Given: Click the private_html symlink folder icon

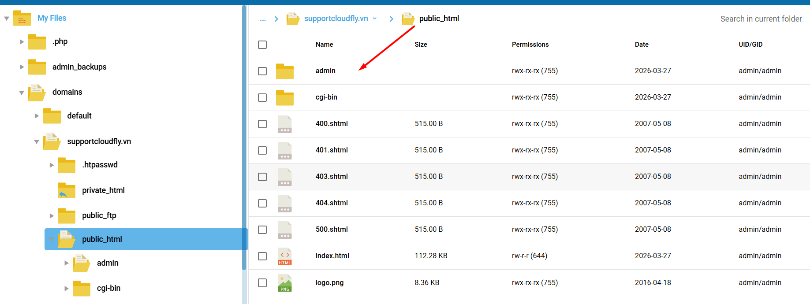Looking at the screenshot, I should (x=66, y=191).
